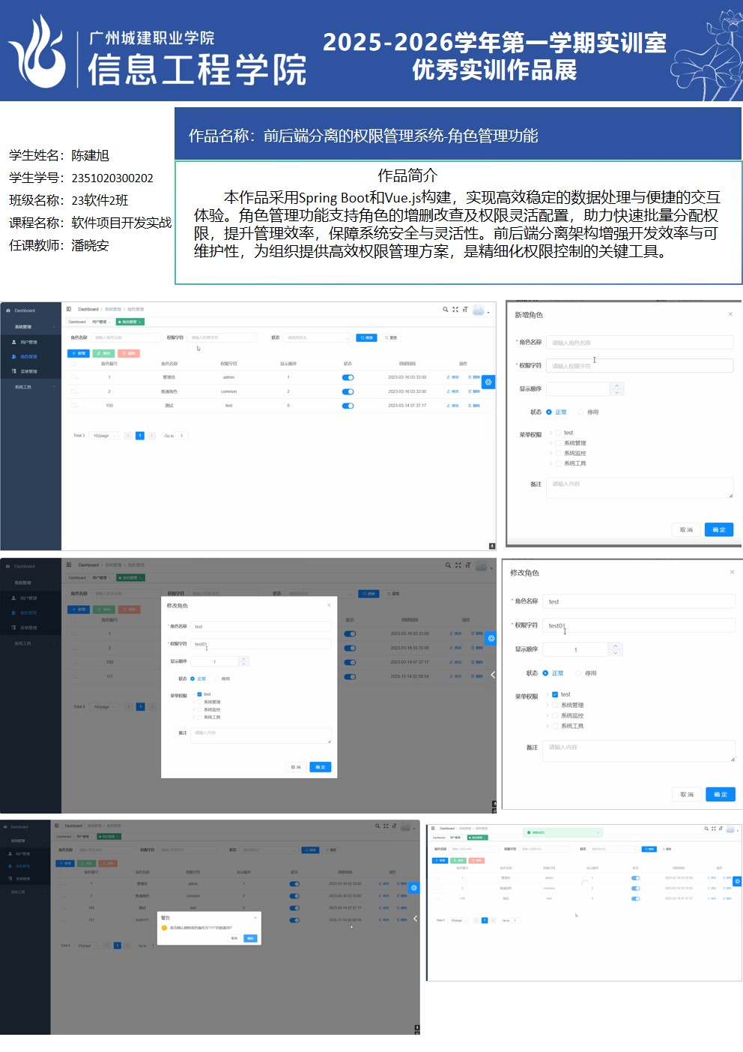Viewport: 743px width, 1052px height.
Task: Click the 确定 button in the 新增角色 dialog
Action: [719, 529]
